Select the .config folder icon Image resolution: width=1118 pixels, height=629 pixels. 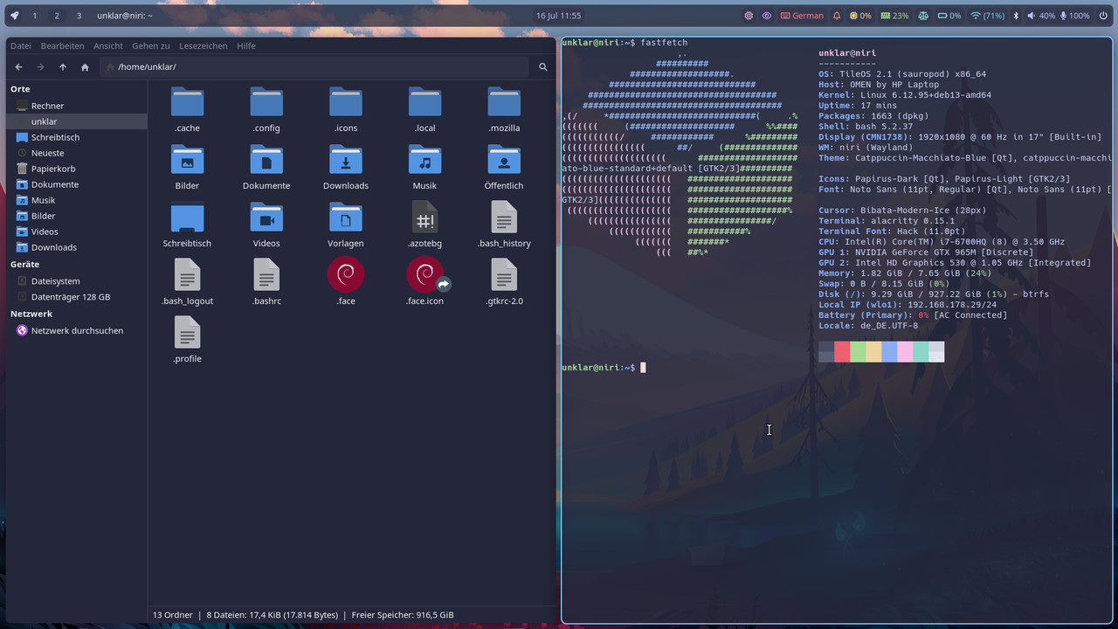click(266, 102)
